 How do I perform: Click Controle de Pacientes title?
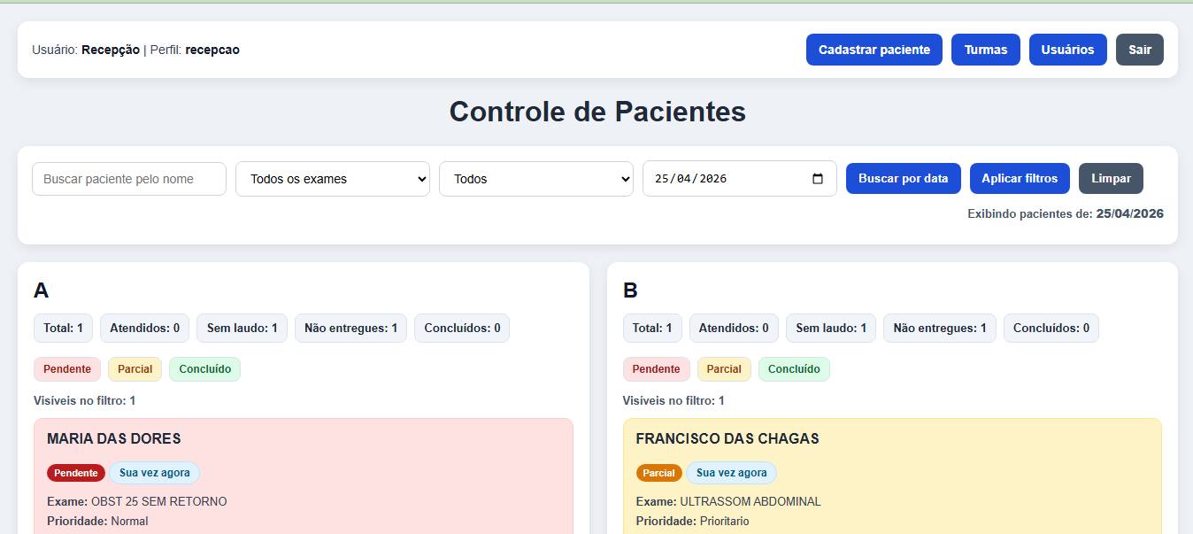click(597, 112)
